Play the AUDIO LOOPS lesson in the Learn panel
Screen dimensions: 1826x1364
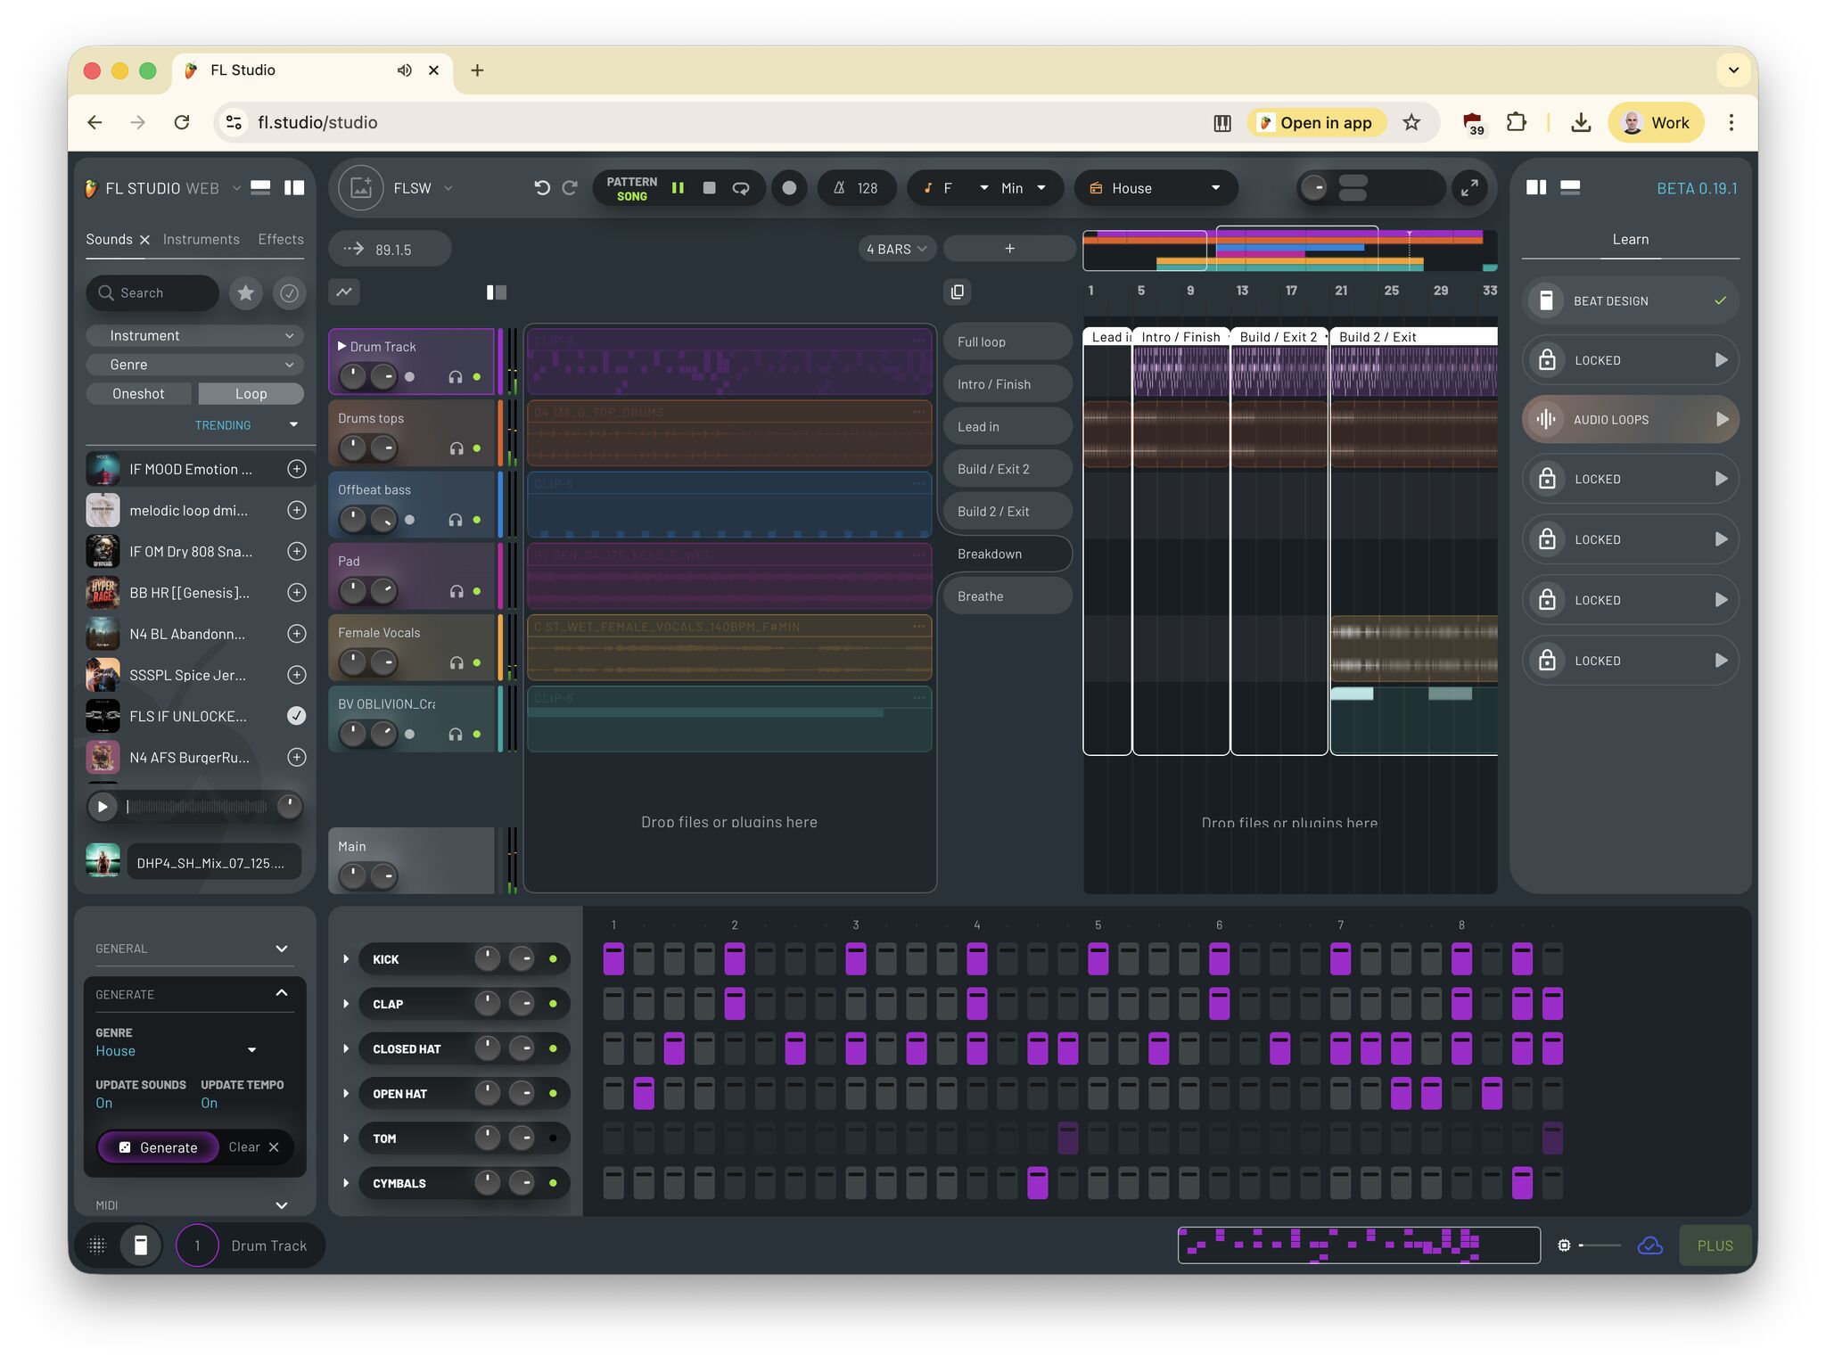[1721, 419]
